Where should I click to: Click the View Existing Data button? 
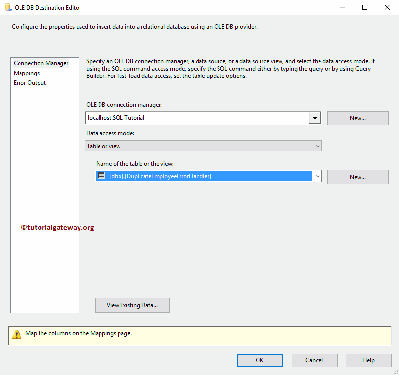pyautogui.click(x=132, y=305)
